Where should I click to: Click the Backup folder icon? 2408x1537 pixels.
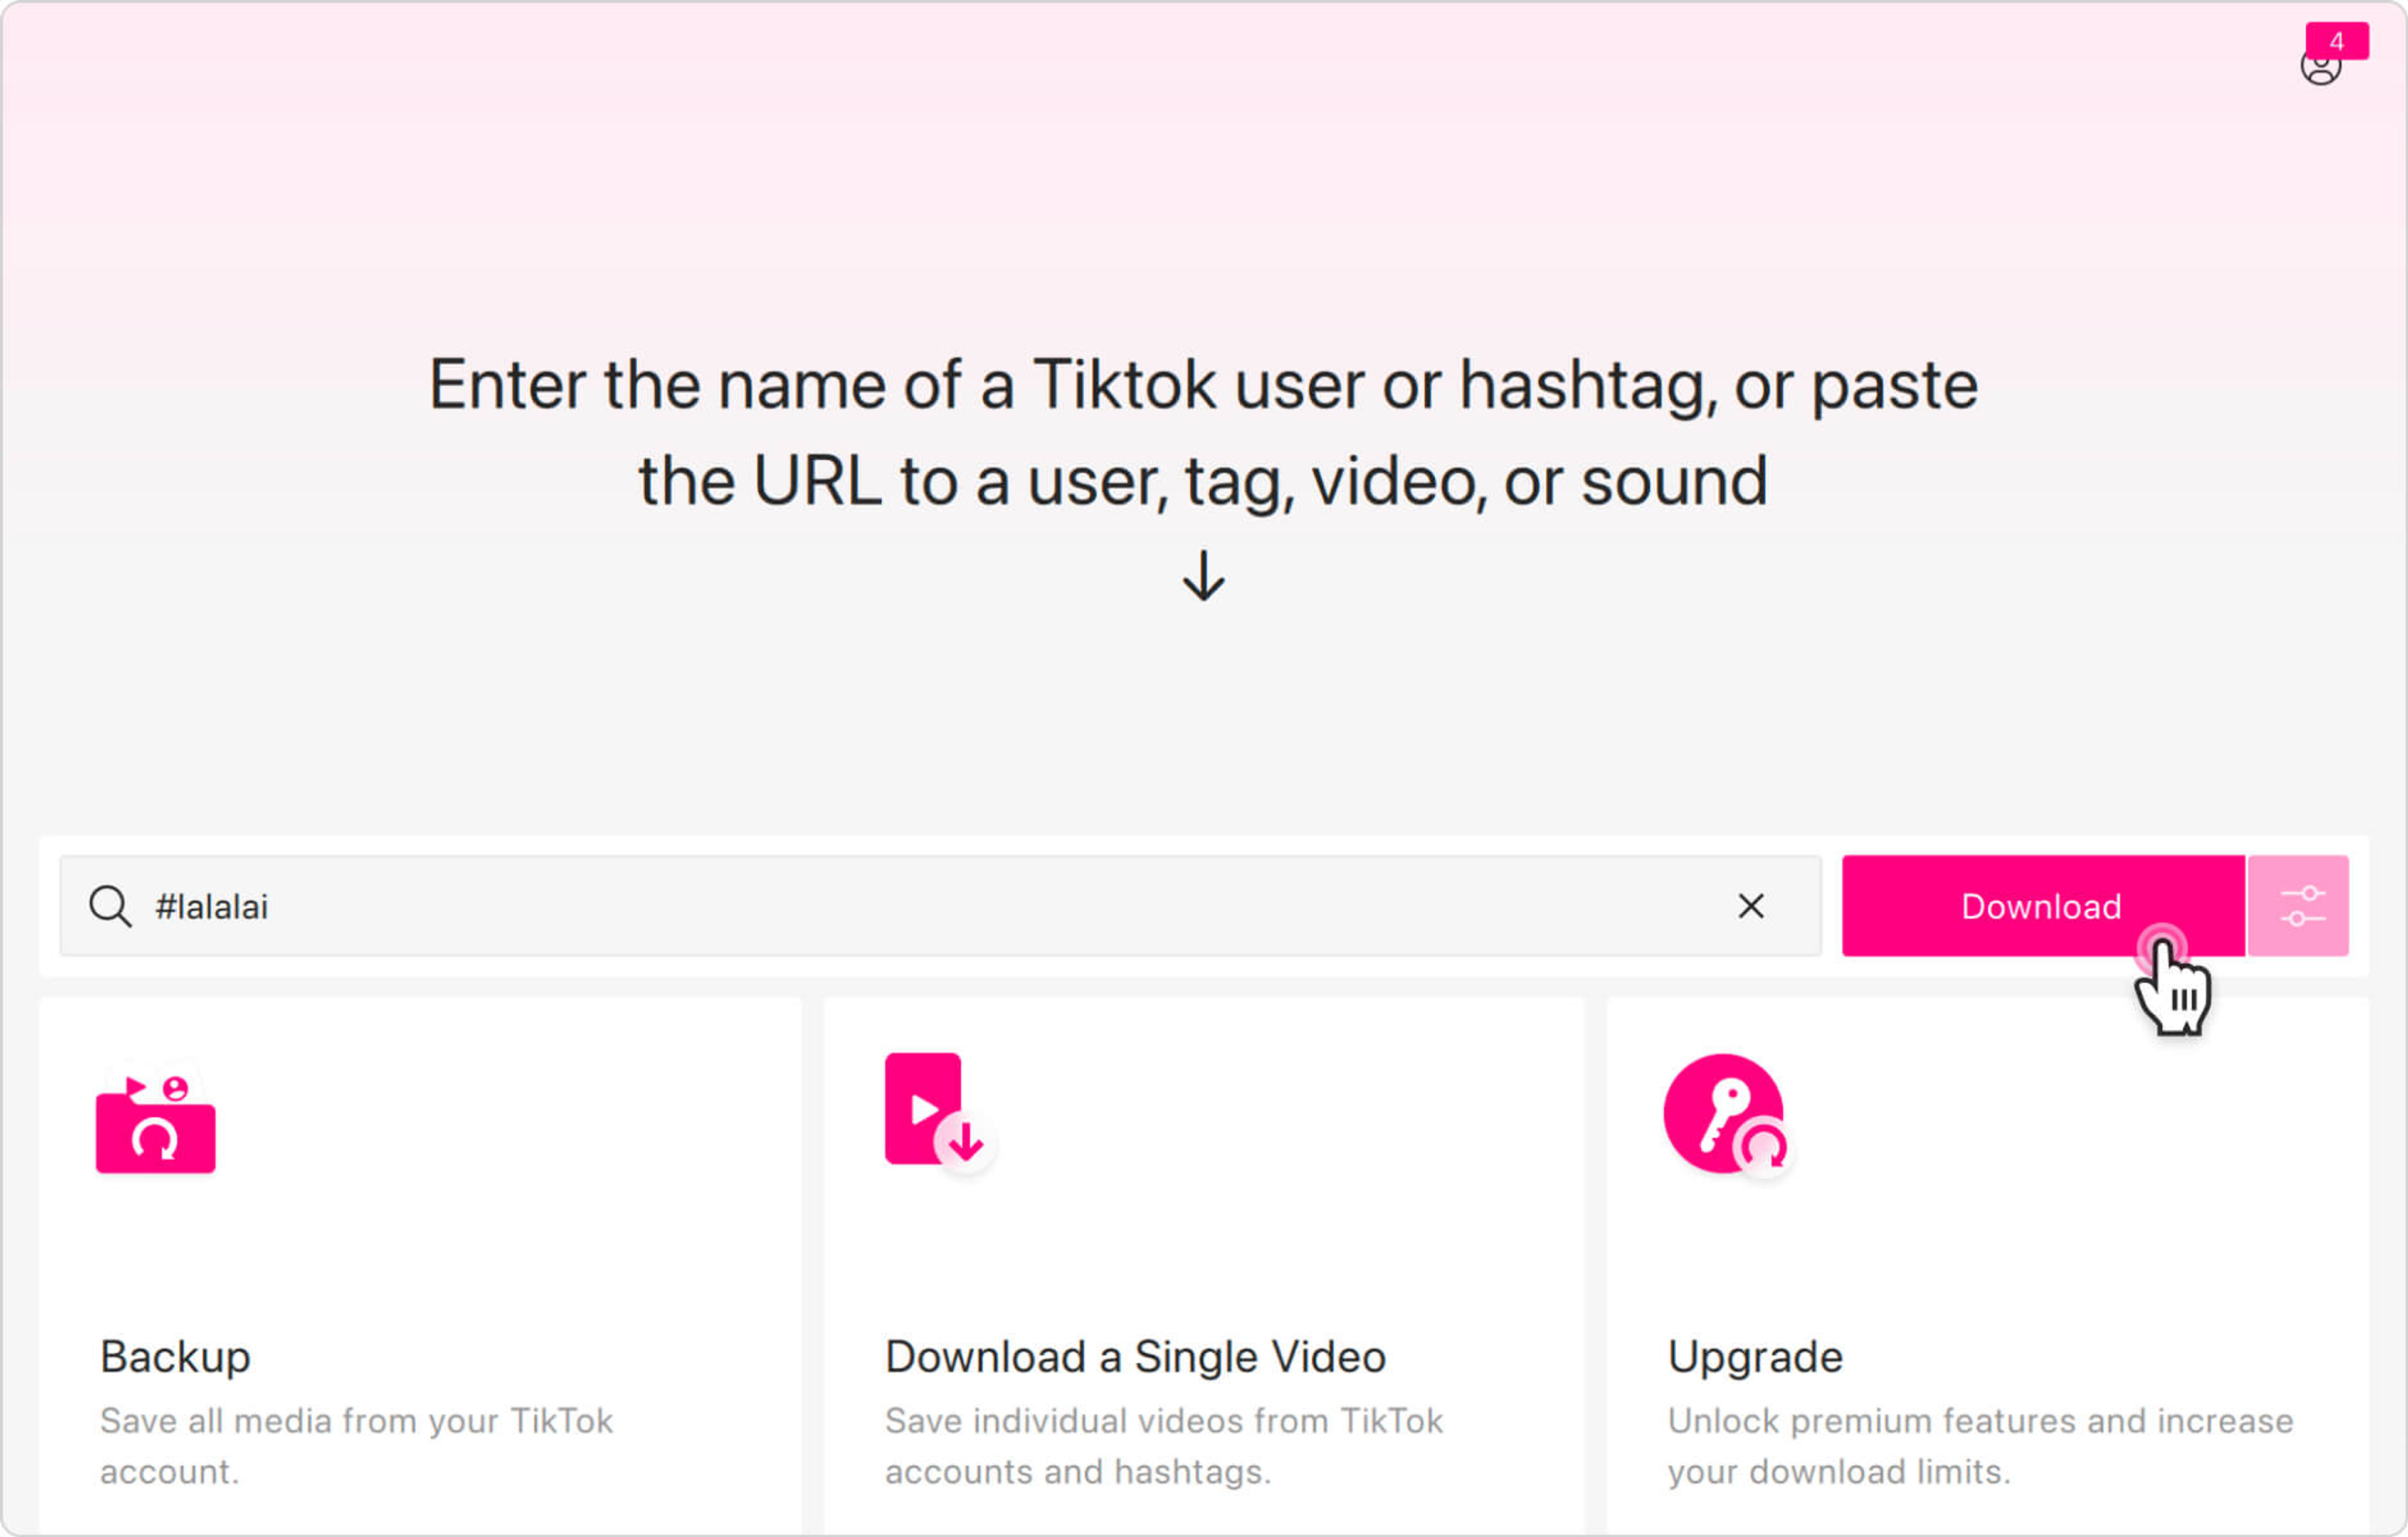pyautogui.click(x=156, y=1119)
